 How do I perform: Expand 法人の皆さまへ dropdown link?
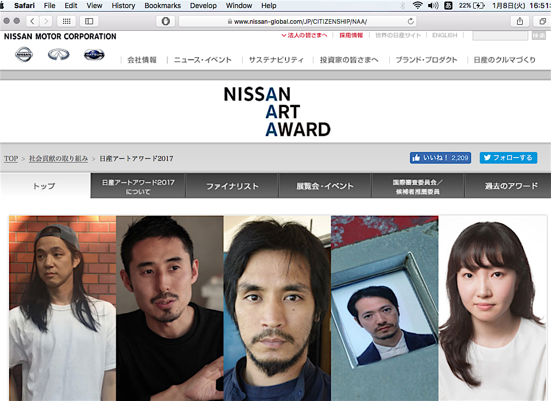[304, 35]
